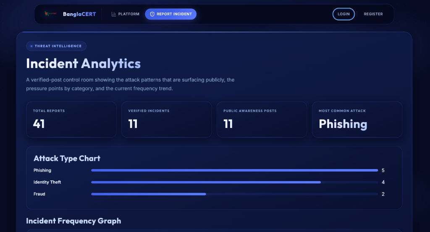Click the Most Common Attack label
The image size is (430, 232).
click(342, 111)
